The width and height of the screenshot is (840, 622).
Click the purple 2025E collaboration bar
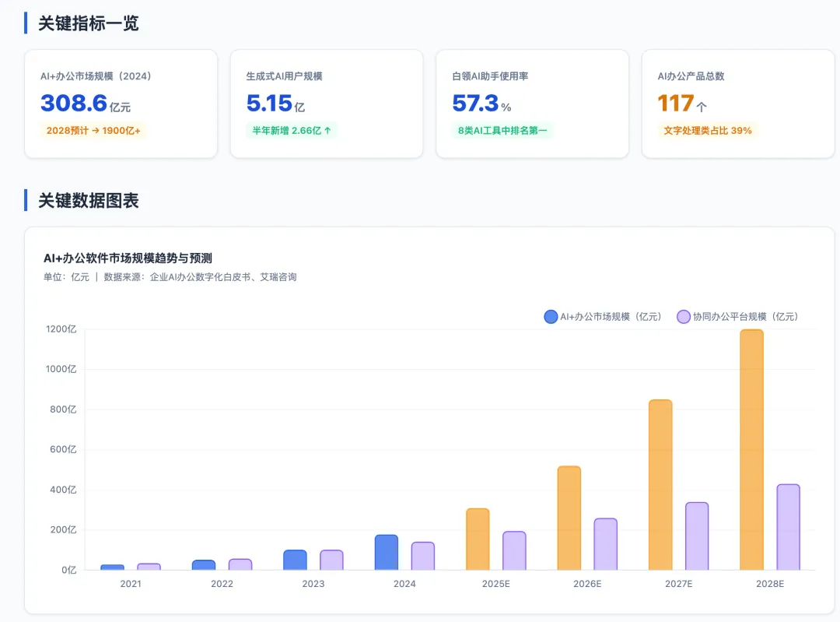pyautogui.click(x=514, y=550)
